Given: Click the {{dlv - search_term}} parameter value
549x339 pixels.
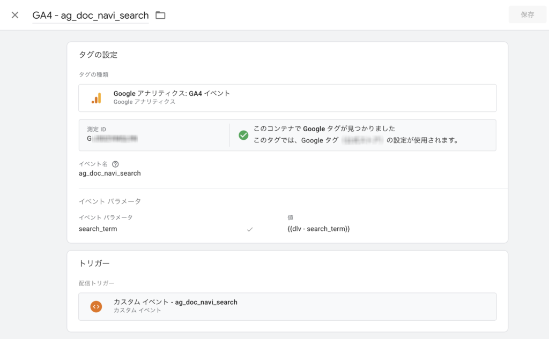Looking at the screenshot, I should (318, 229).
